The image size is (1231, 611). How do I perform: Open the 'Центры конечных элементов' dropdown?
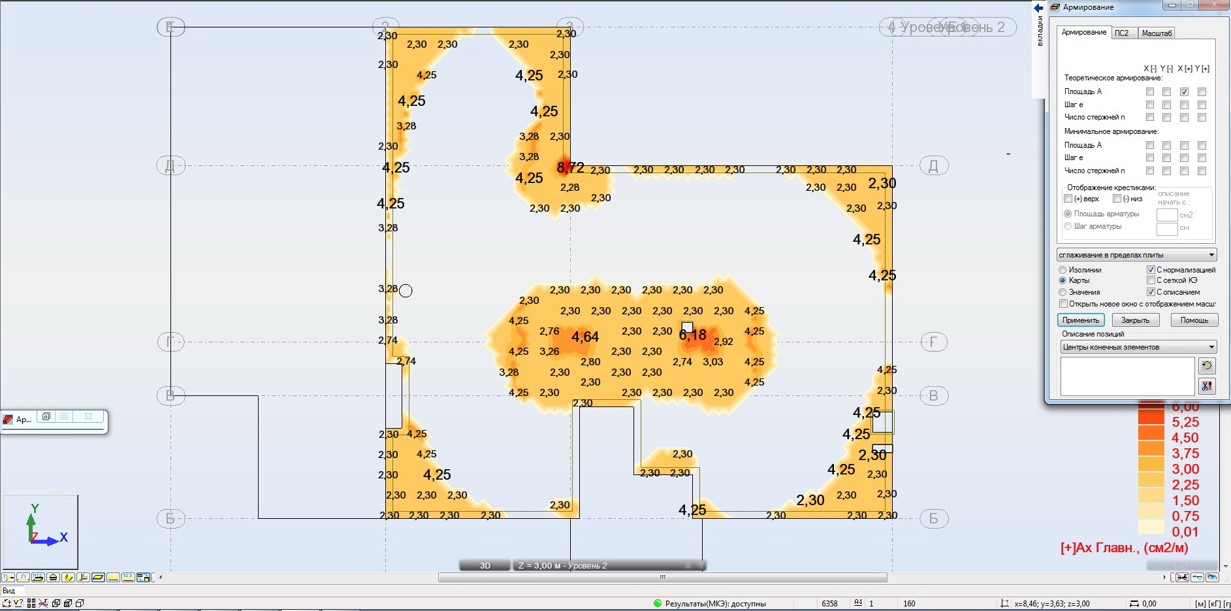click(1138, 347)
